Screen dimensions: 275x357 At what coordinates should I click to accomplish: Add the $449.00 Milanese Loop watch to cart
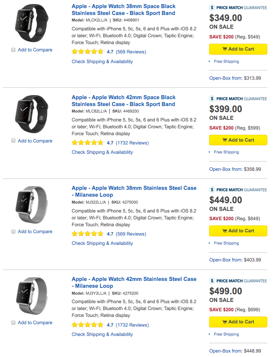pyautogui.click(x=238, y=231)
